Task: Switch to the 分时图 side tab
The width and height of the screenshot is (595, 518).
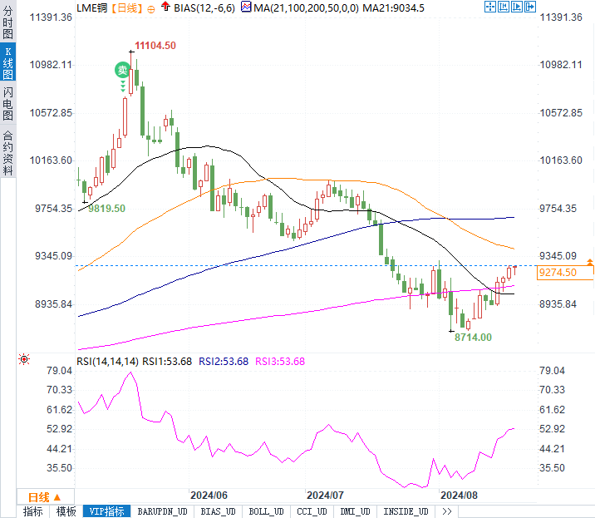Action: click(7, 22)
